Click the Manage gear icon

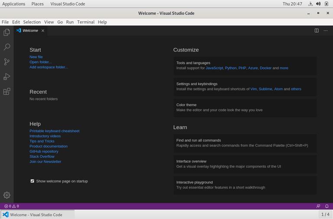(7, 195)
